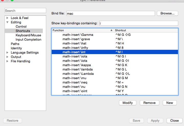Select the Control preferences page
This screenshot has width=184, height=126.
pos(21,26)
